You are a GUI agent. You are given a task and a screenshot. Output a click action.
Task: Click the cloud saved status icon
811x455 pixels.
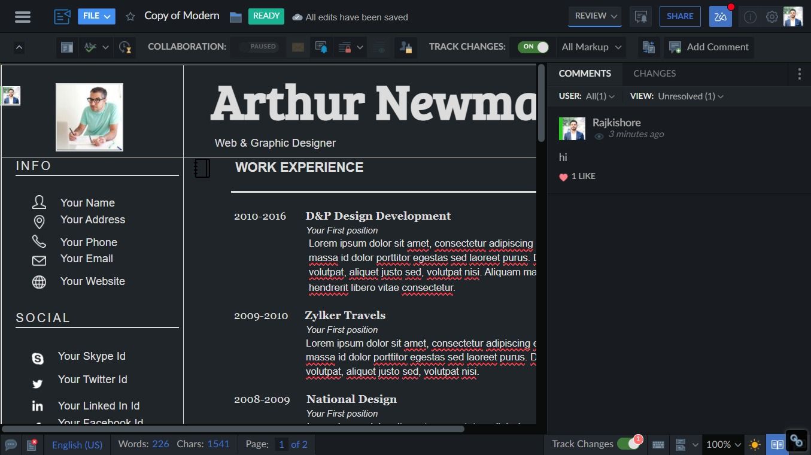click(x=297, y=17)
